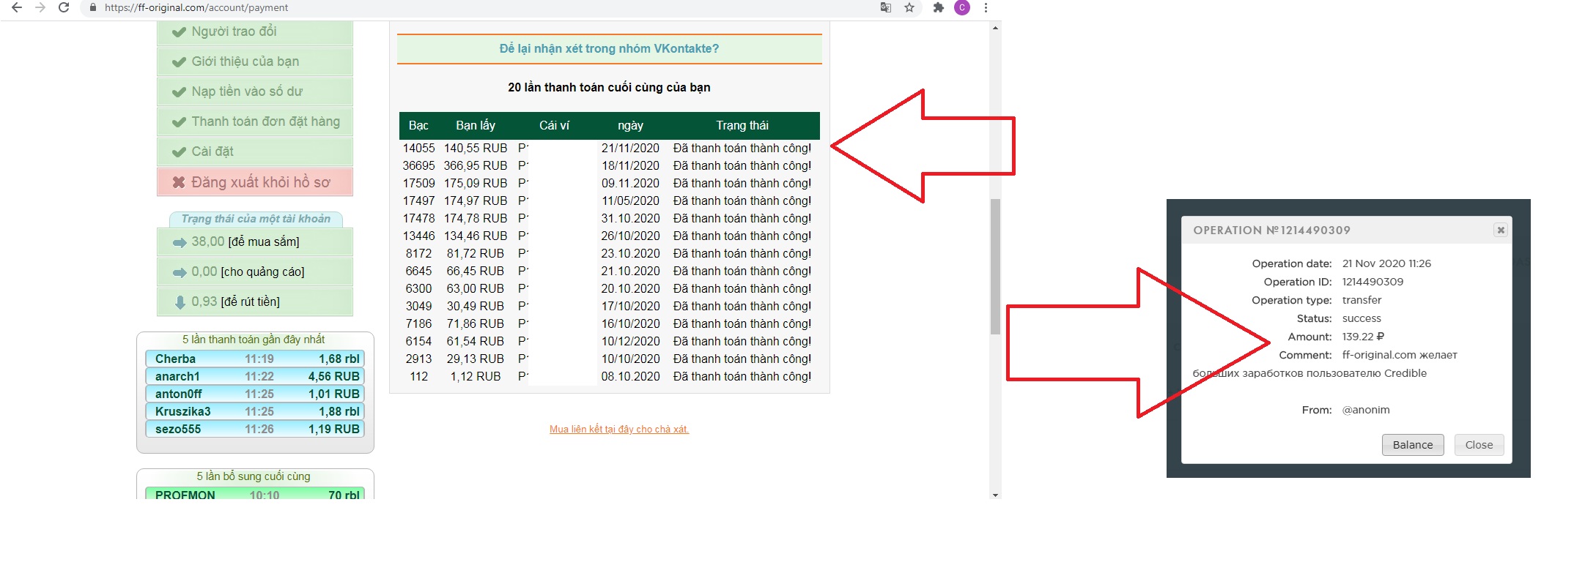Click the Để lại nhận xét VKontakte link
This screenshot has height=562, width=1574.
coord(609,48)
